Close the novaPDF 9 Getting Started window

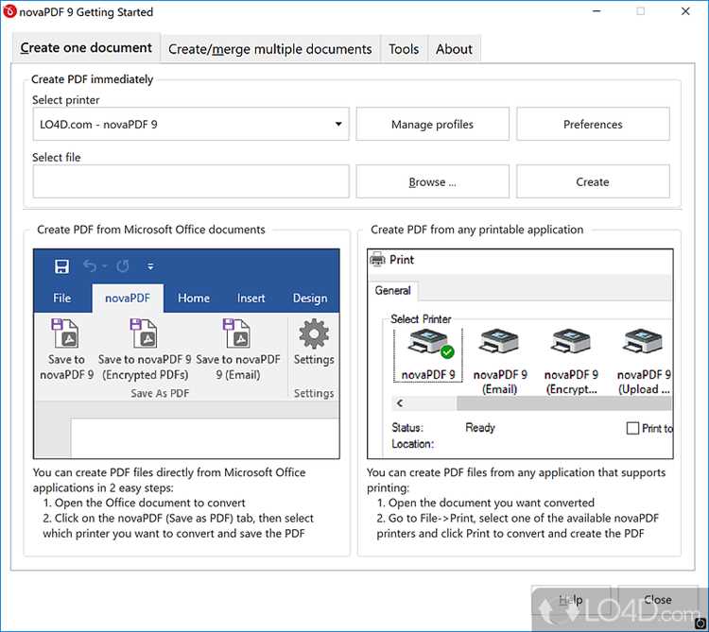[x=685, y=11]
